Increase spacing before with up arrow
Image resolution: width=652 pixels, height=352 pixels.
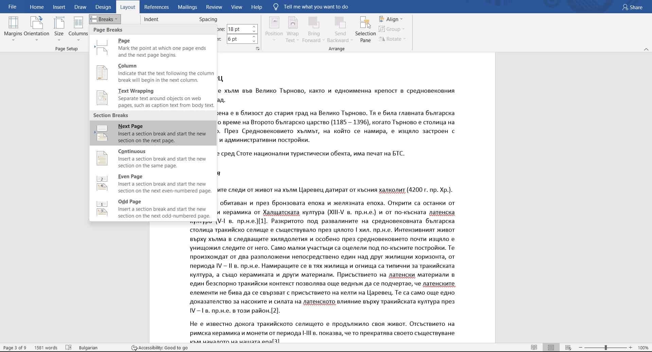[254, 27]
